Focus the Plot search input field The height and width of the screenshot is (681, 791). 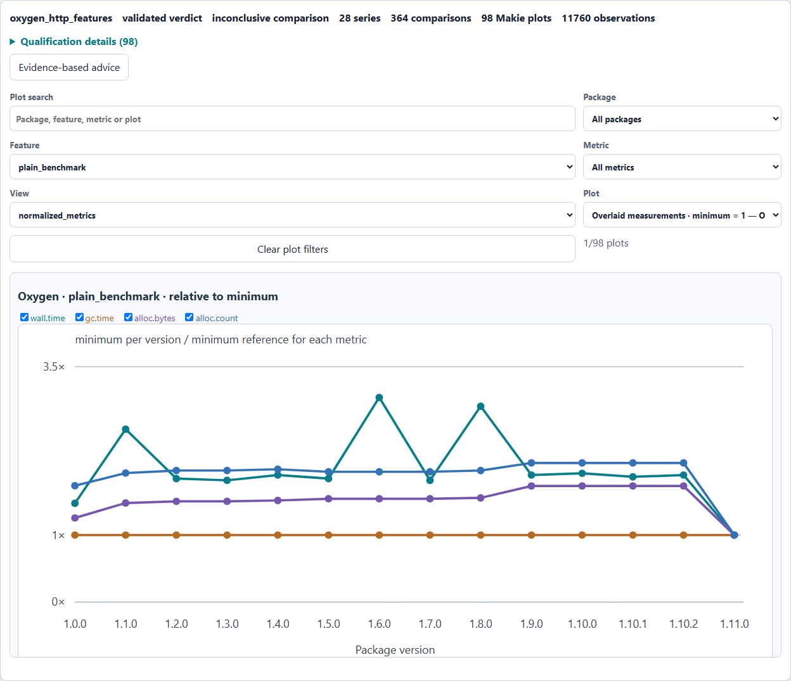pyautogui.click(x=292, y=118)
